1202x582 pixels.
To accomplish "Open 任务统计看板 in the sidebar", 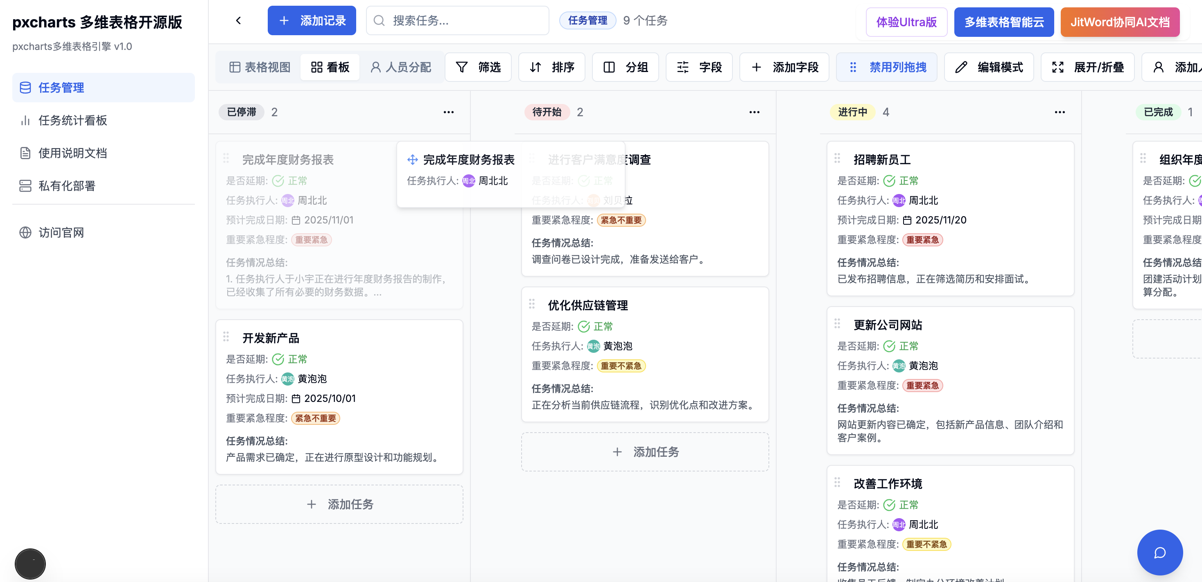I will [104, 120].
